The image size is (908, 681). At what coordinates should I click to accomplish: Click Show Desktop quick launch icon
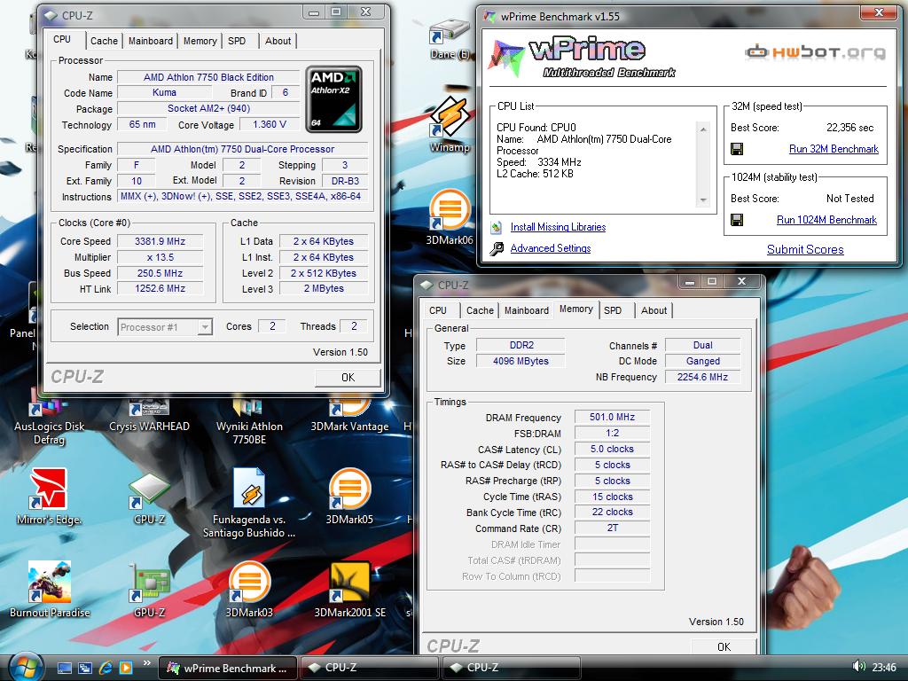point(65,669)
